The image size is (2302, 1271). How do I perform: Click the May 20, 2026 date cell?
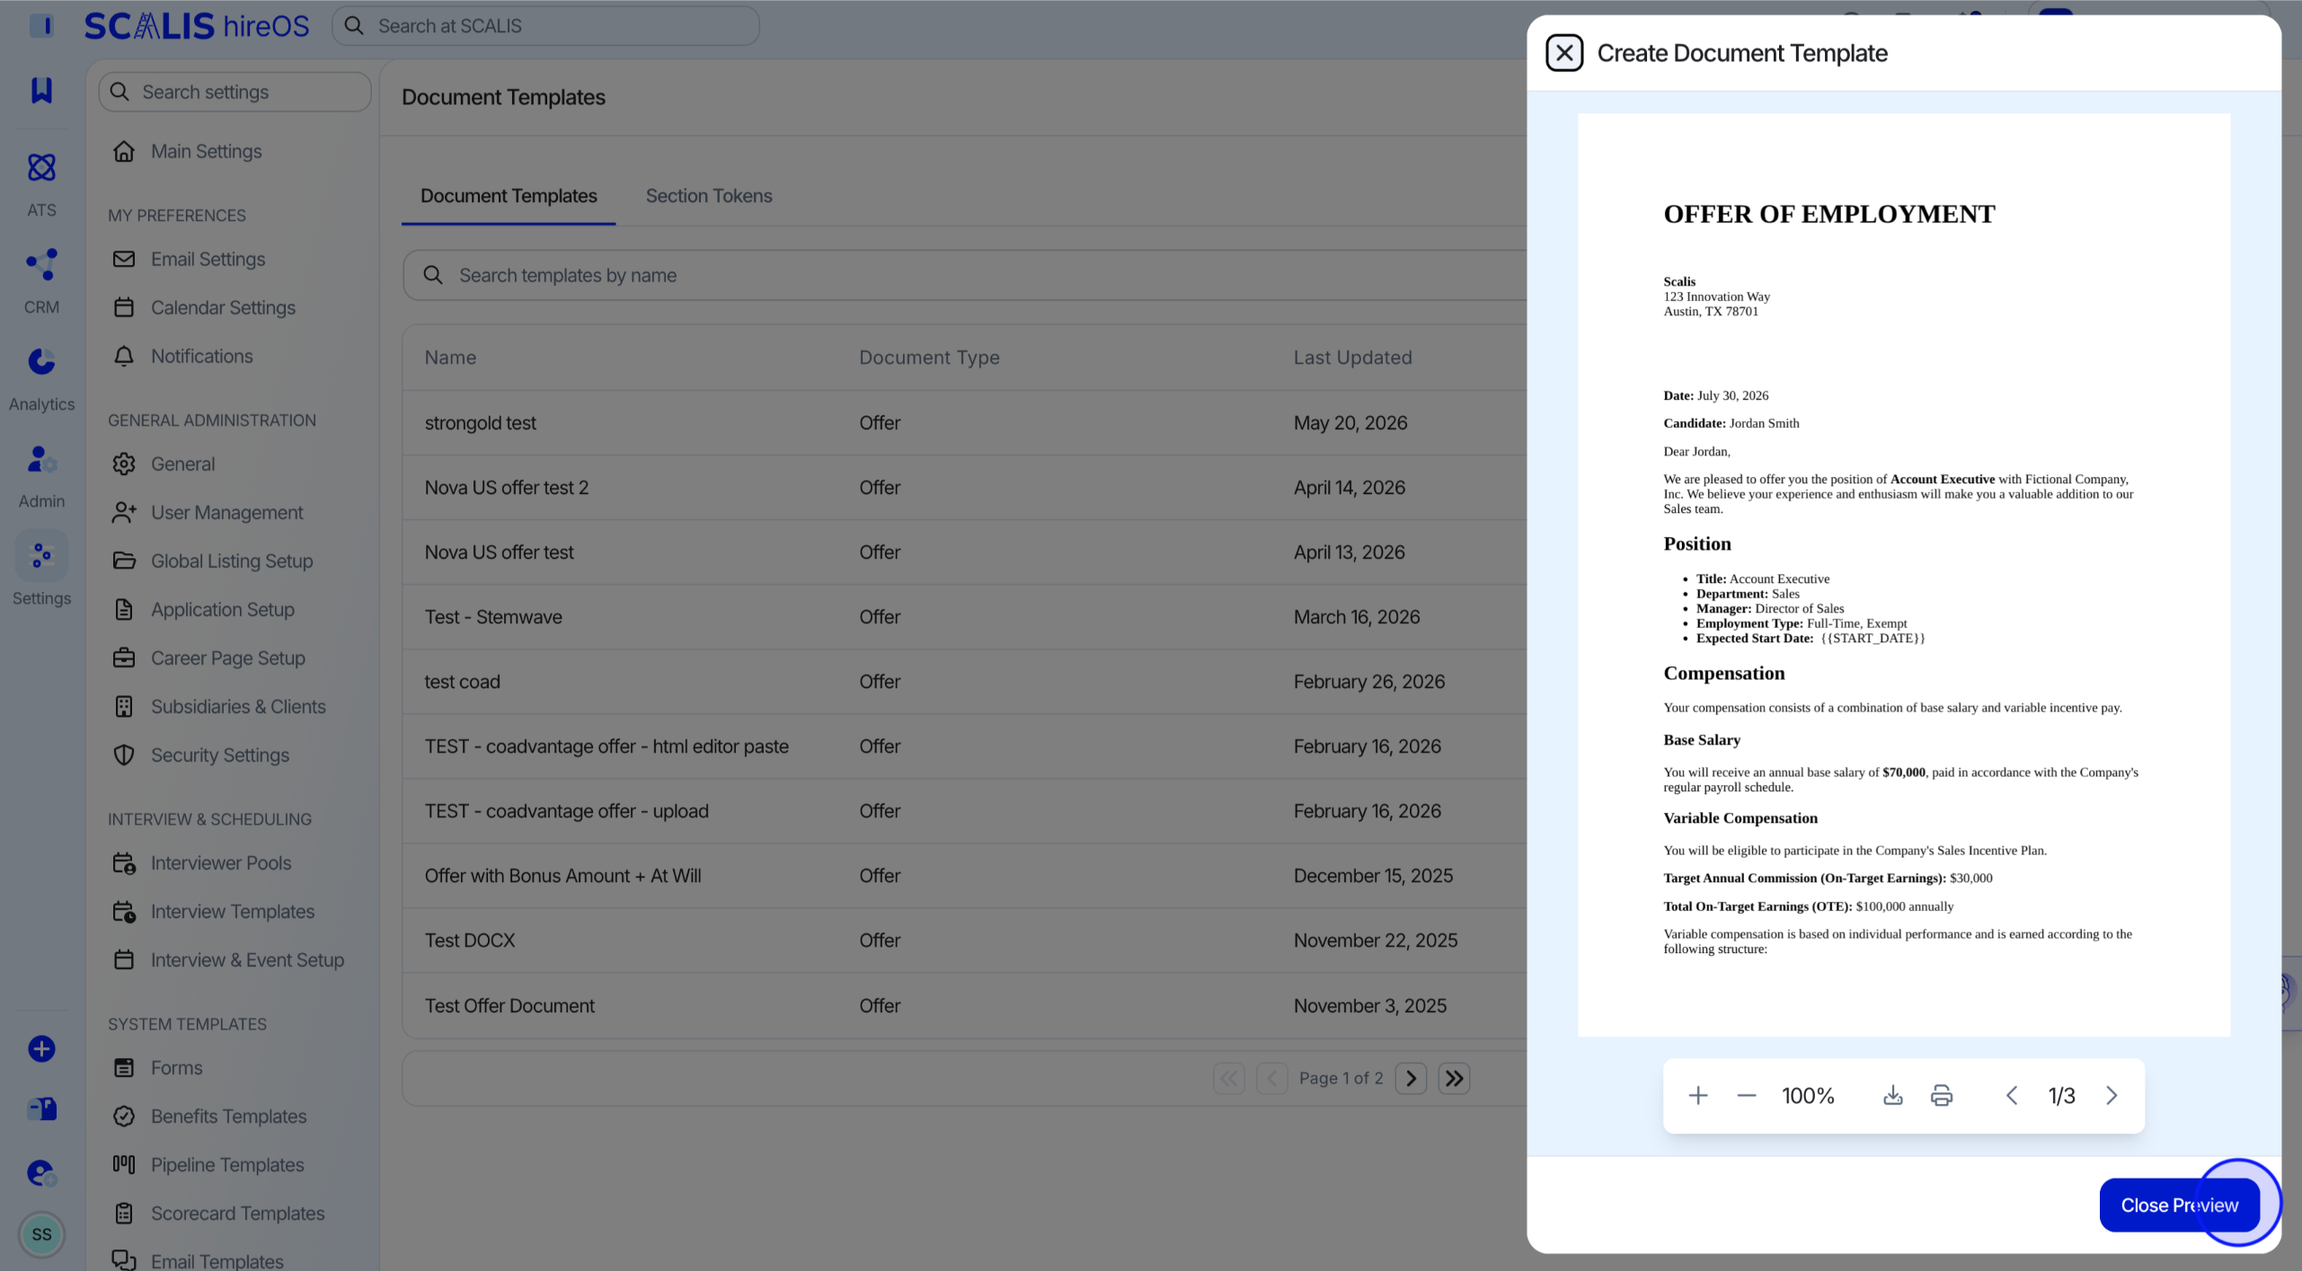tap(1350, 422)
